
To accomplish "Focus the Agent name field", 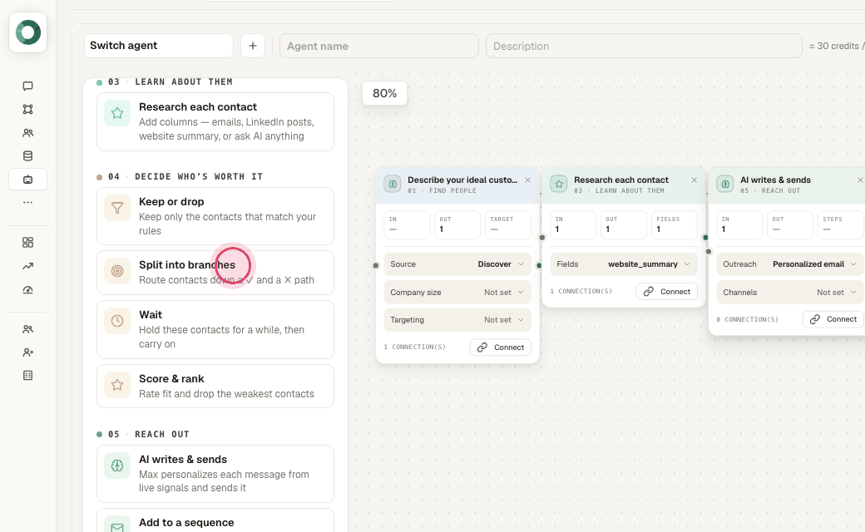I will point(379,46).
